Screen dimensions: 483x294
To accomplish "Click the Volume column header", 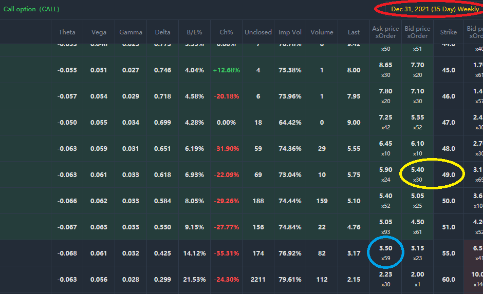I will (322, 32).
